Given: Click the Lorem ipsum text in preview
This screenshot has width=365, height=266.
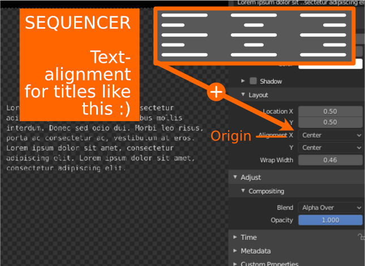Looking at the screenshot, I should pos(105,138).
